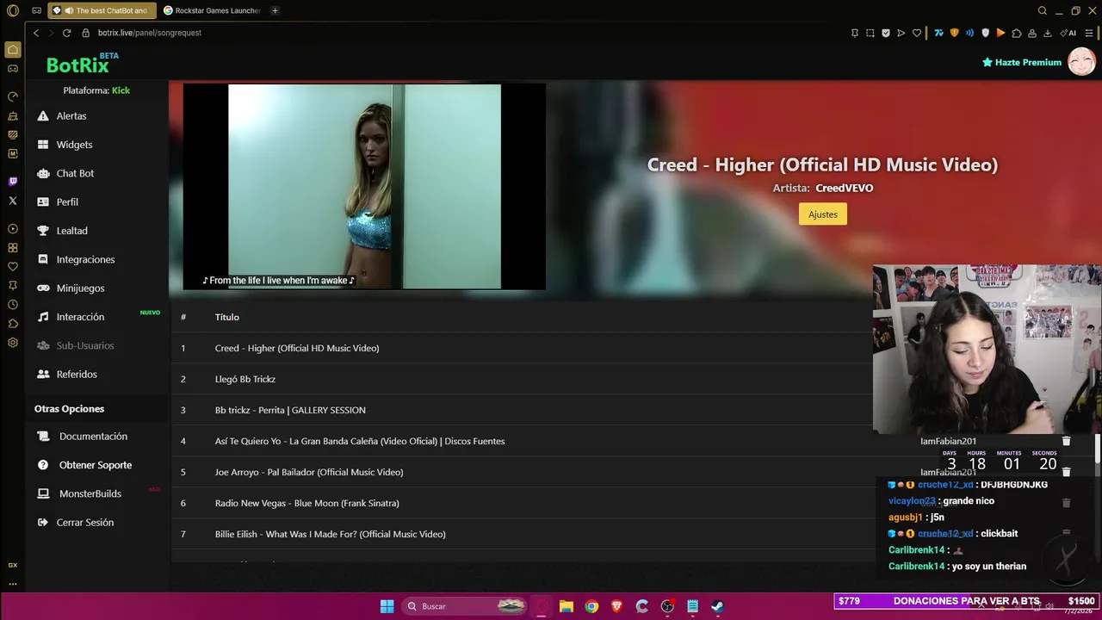Open OBS Studio from taskbar

(x=667, y=606)
